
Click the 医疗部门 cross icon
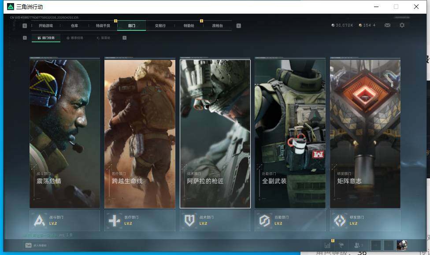115,220
